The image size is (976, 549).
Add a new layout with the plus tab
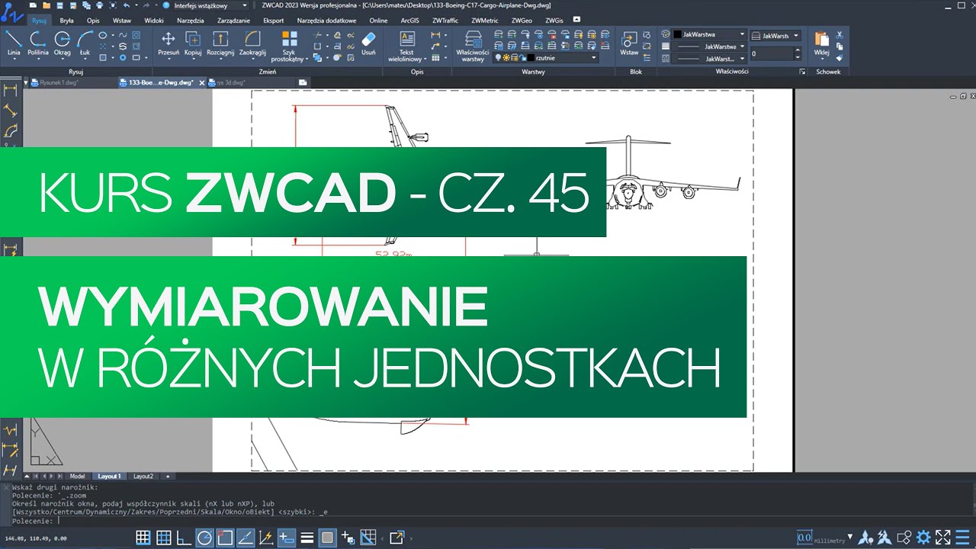[x=168, y=477]
